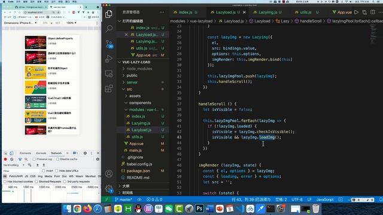
Task: Open network panel settings gear
Action: tap(98, 159)
